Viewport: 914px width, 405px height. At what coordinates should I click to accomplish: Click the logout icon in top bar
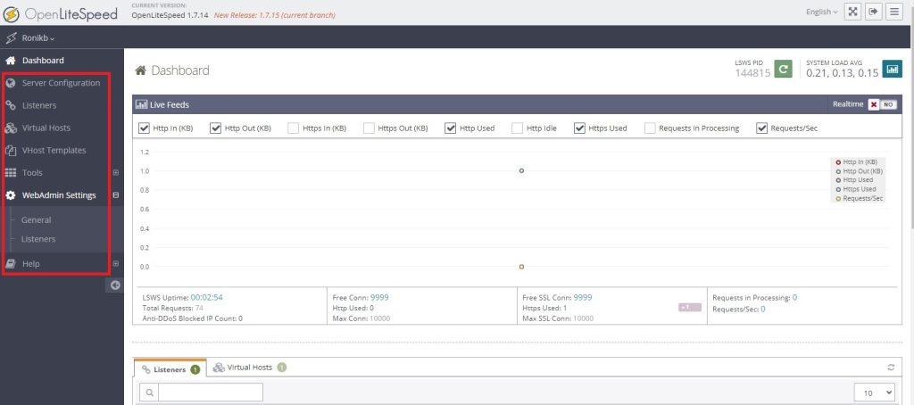tap(873, 12)
